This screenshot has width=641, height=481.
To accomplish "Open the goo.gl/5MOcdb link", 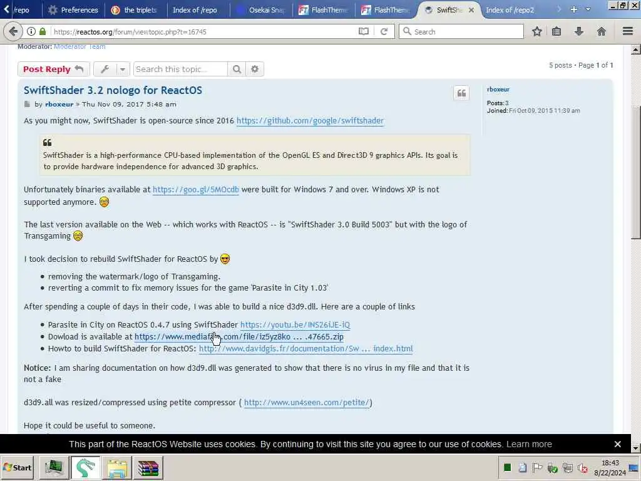I will click(196, 189).
